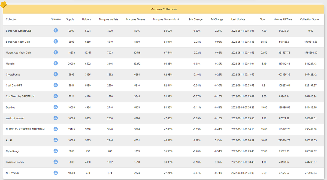Click NFT Worlds last update 2022-04-08-01:31:06
327x180 pixels.
tap(243, 173)
